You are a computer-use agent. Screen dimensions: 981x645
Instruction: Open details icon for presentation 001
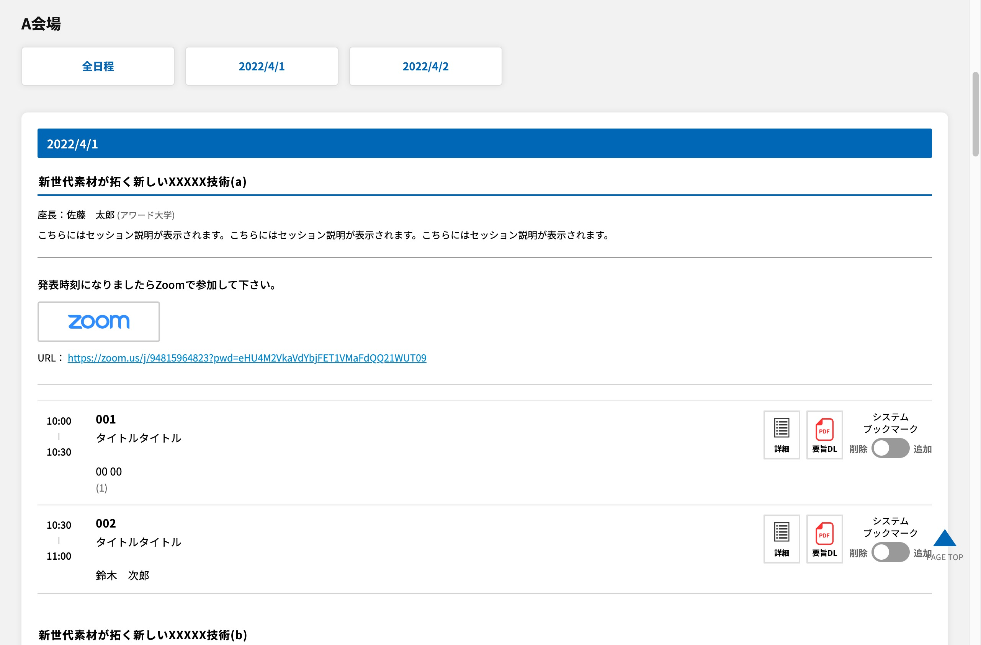[782, 435]
